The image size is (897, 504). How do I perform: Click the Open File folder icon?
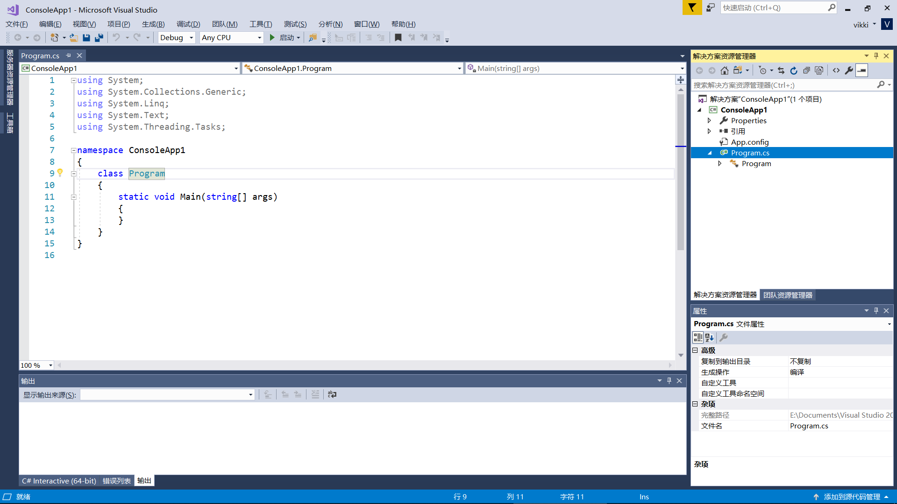pos(74,38)
